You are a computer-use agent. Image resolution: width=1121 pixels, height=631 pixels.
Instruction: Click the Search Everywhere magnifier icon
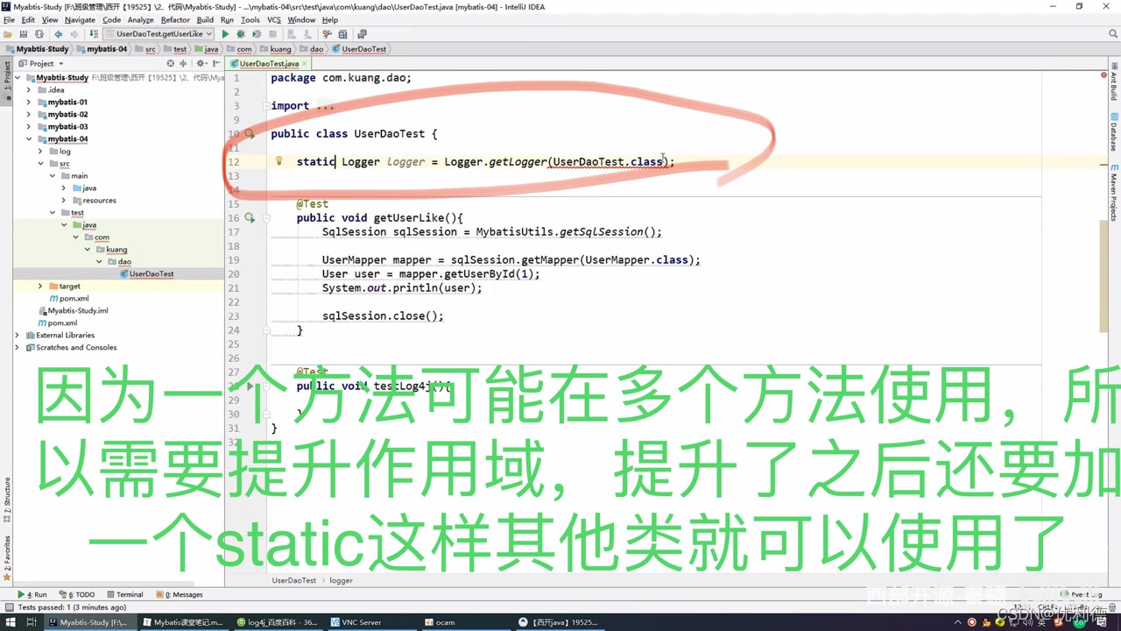[1114, 34]
